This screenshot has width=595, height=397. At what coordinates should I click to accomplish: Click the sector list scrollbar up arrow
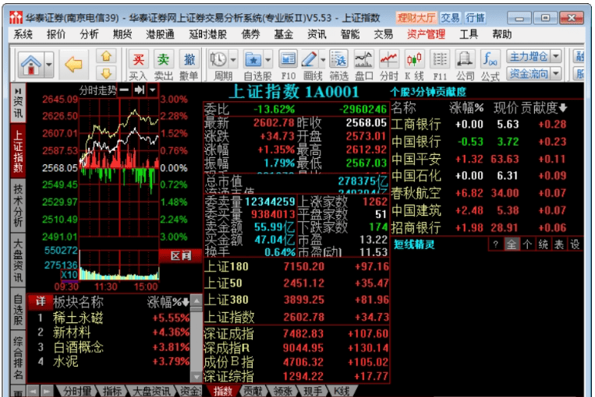197,301
